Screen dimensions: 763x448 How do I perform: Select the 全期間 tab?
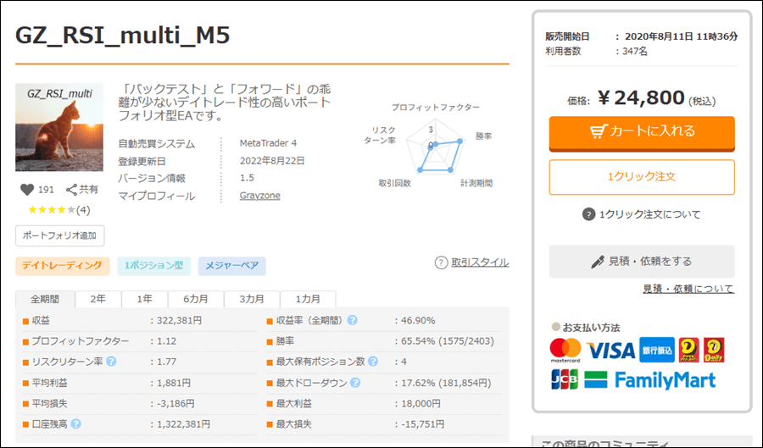(x=45, y=300)
